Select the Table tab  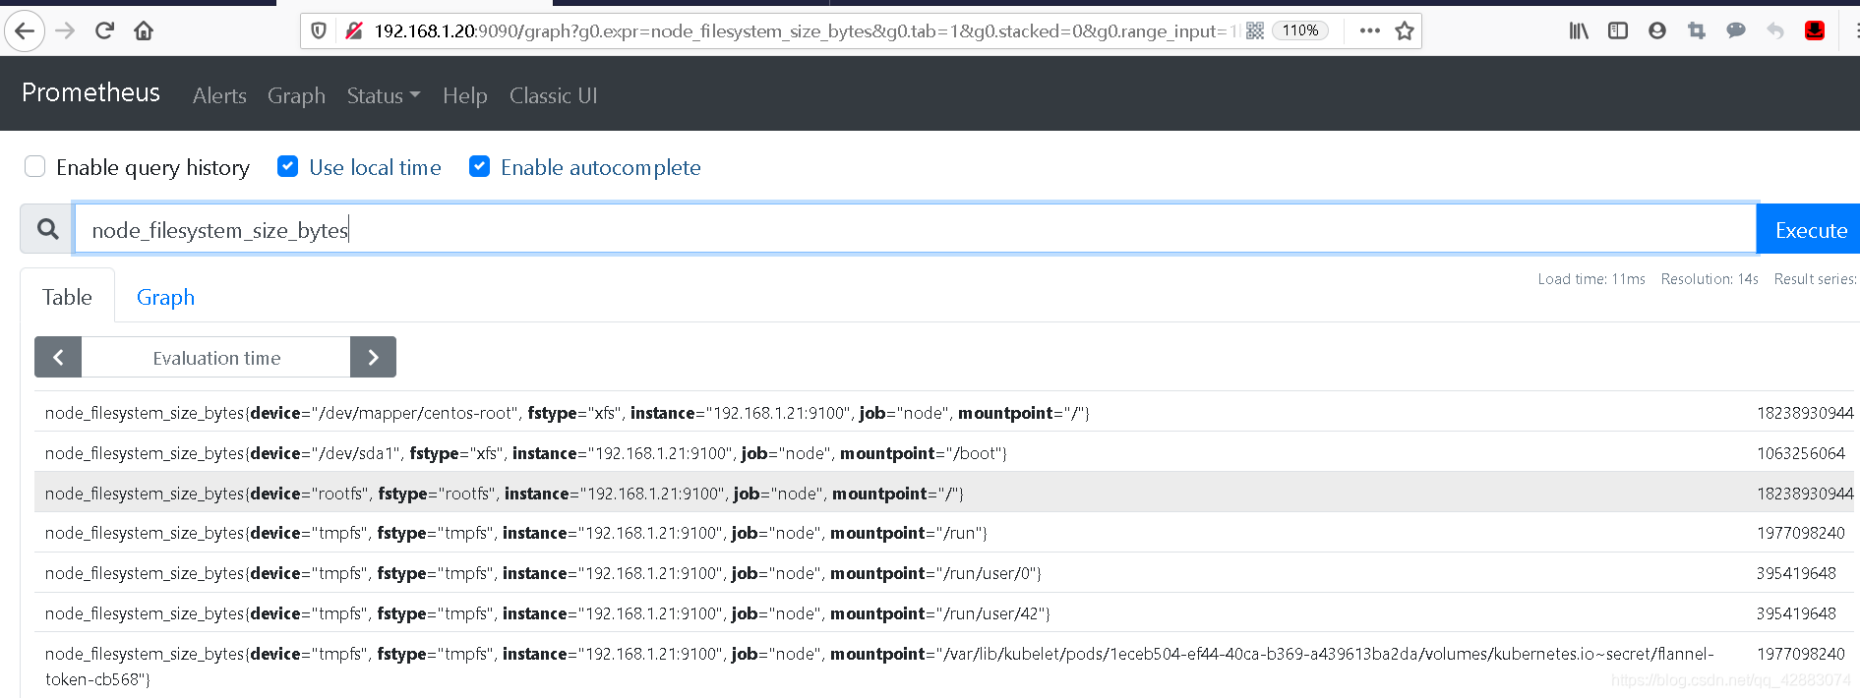click(x=67, y=297)
